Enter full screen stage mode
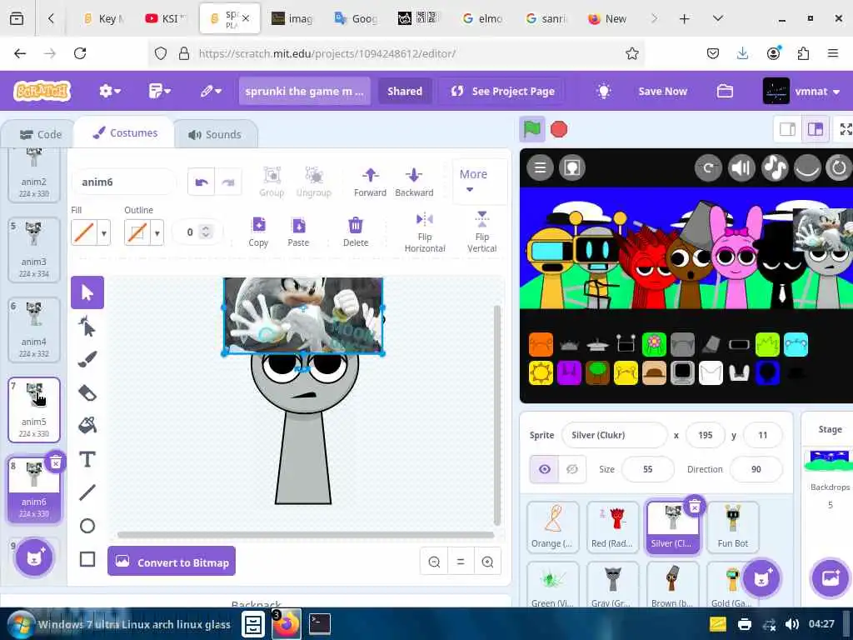Screen dimensions: 853x640 coord(845,129)
